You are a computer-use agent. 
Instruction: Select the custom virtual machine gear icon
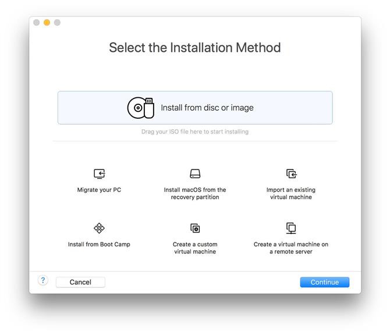(x=195, y=228)
